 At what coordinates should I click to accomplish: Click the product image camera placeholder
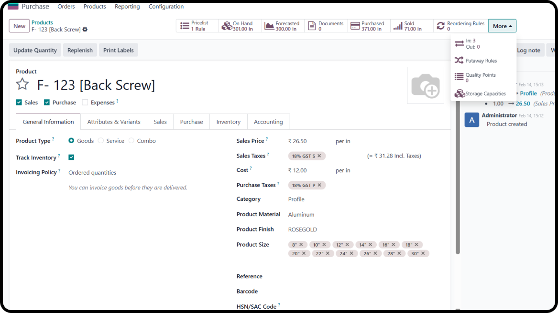(x=425, y=85)
